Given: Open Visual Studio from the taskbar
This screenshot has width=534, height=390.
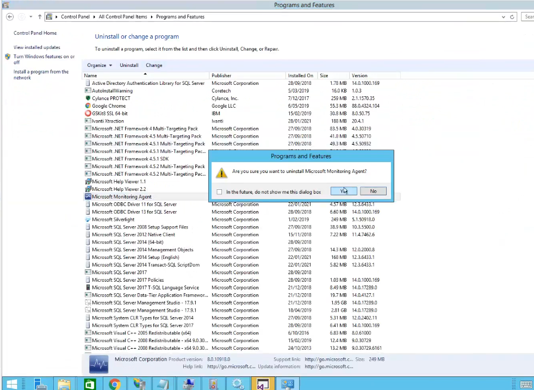Looking at the screenshot, I should (x=263, y=384).
